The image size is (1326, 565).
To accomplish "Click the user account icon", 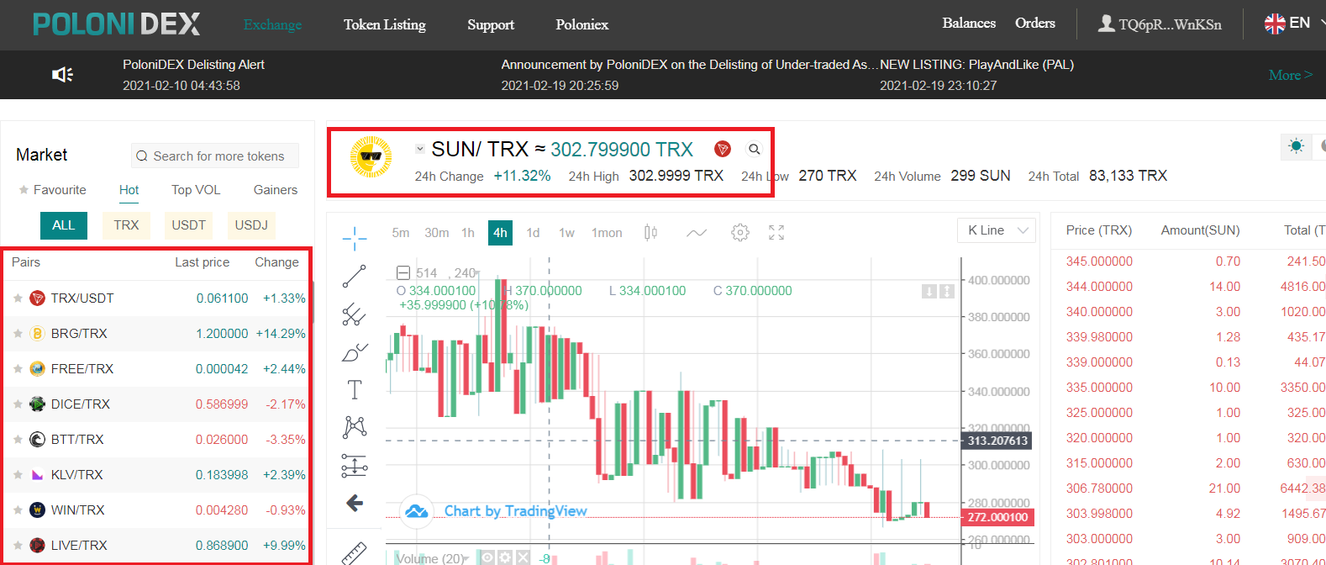I will point(1106,24).
